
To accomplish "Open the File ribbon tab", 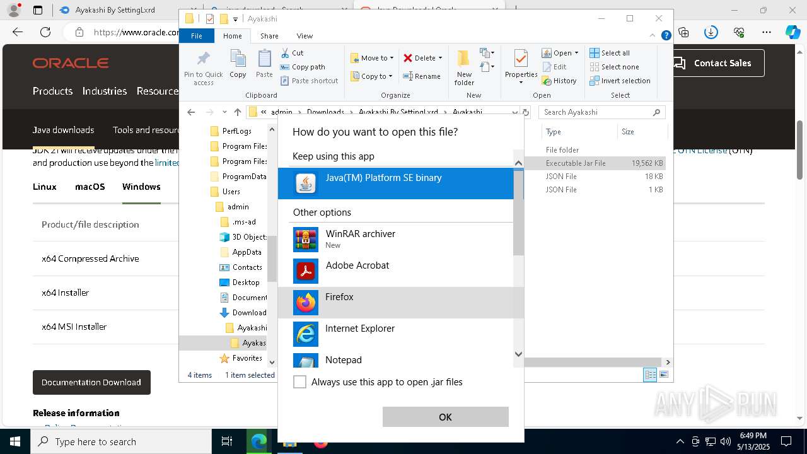I will click(x=197, y=36).
